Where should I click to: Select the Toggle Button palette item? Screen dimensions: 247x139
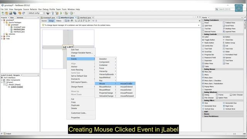point(208,40)
